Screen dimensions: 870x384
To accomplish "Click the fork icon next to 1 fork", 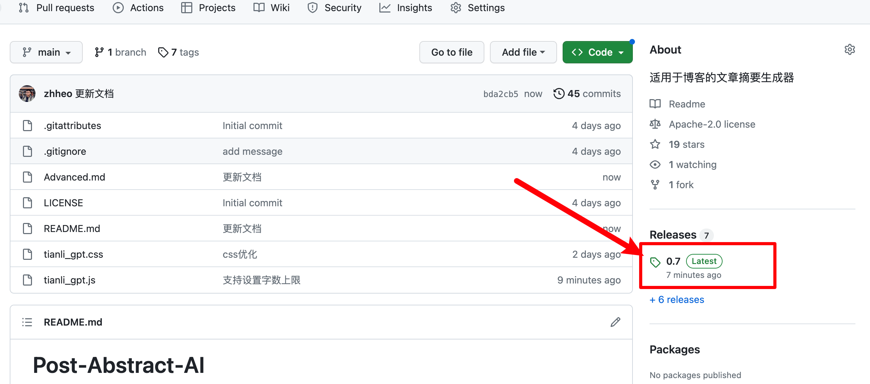I will tap(655, 185).
